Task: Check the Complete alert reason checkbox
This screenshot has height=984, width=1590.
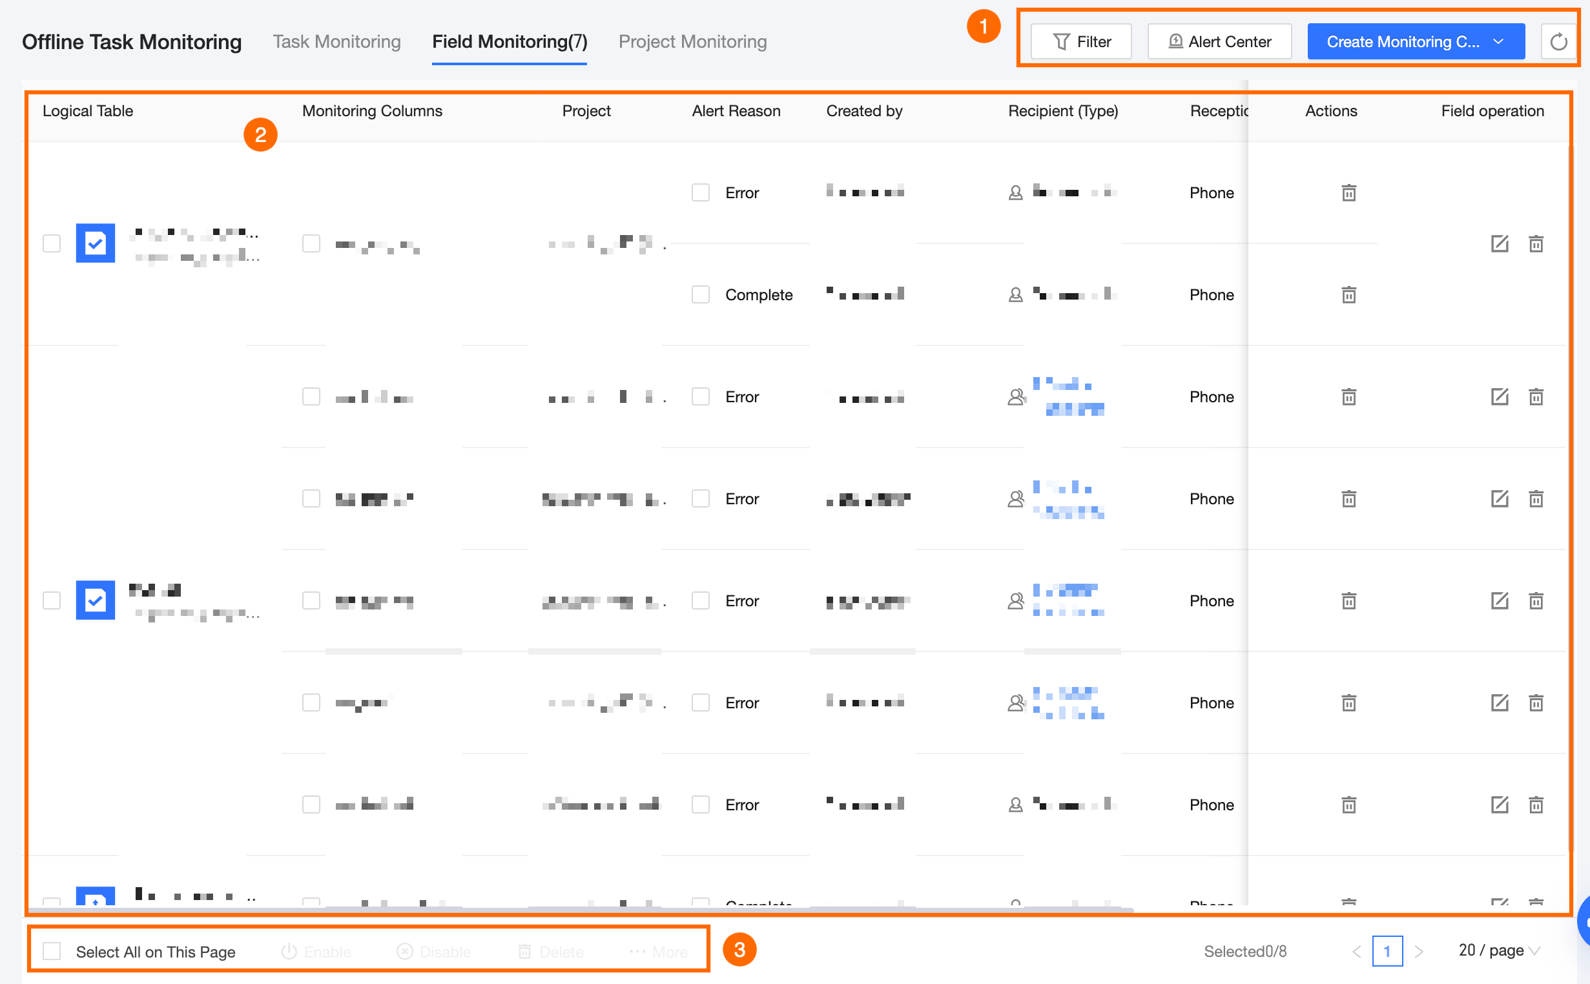Action: click(x=700, y=295)
